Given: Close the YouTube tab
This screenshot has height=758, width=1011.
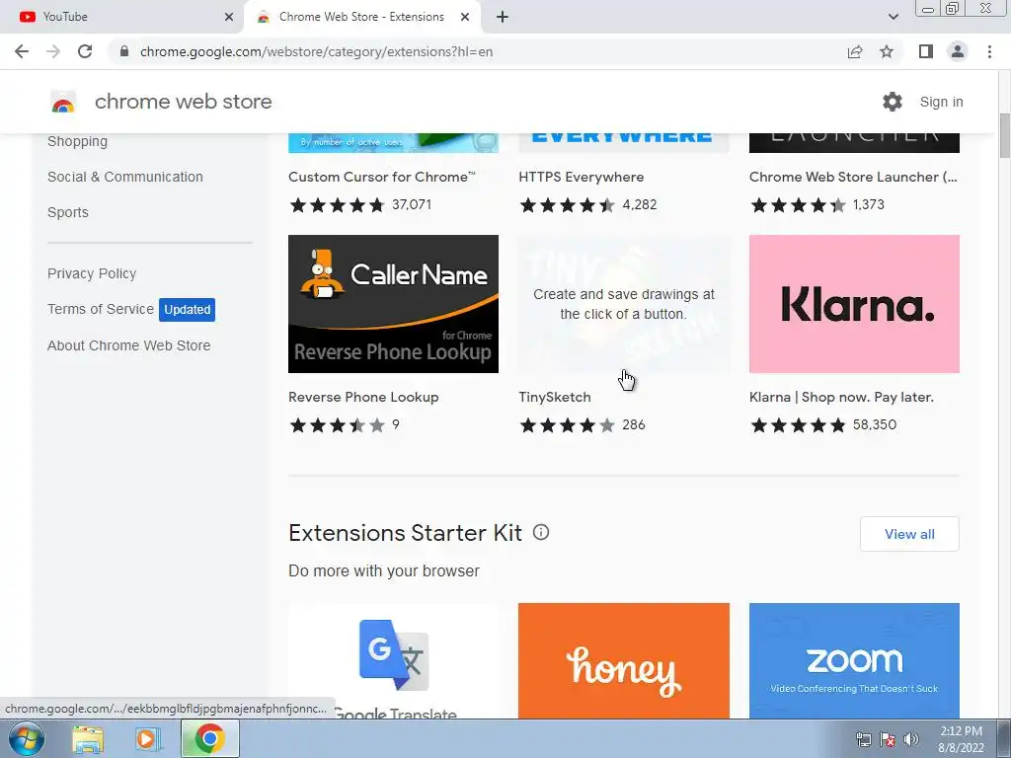Looking at the screenshot, I should tap(229, 17).
